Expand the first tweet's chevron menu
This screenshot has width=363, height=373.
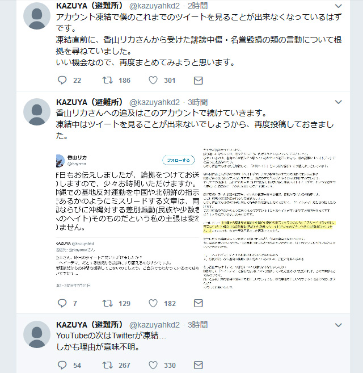pyautogui.click(x=338, y=6)
